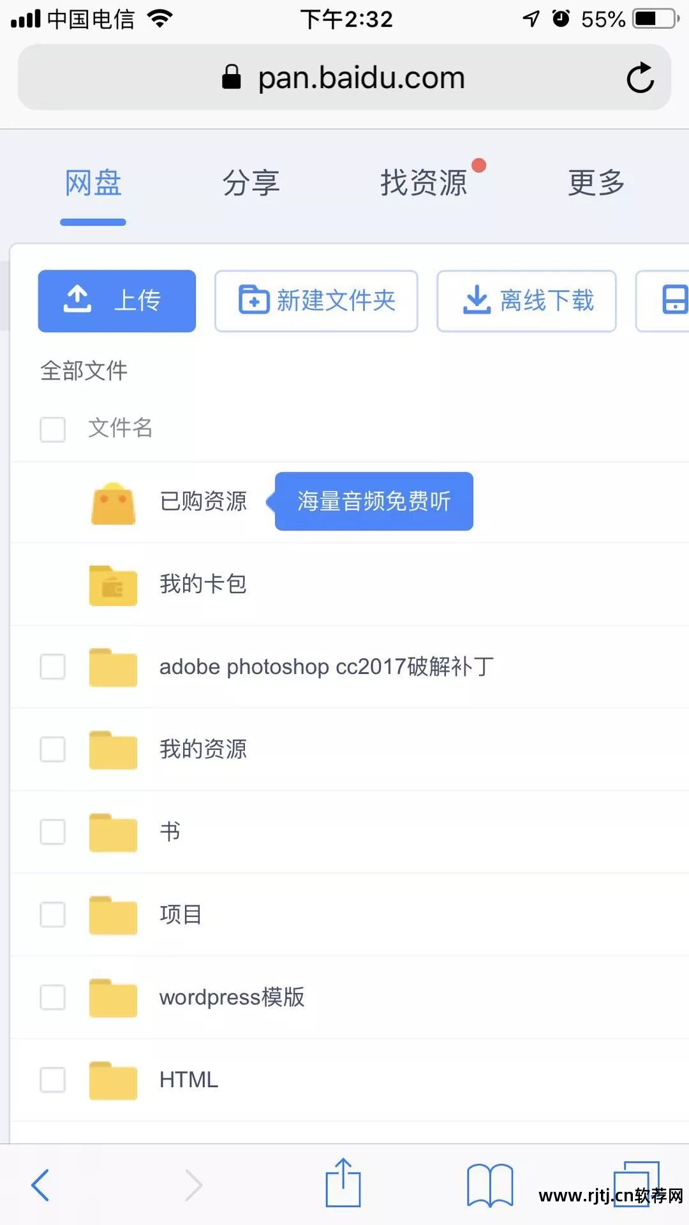
Task: Click the 离线下载 button
Action: click(x=526, y=300)
